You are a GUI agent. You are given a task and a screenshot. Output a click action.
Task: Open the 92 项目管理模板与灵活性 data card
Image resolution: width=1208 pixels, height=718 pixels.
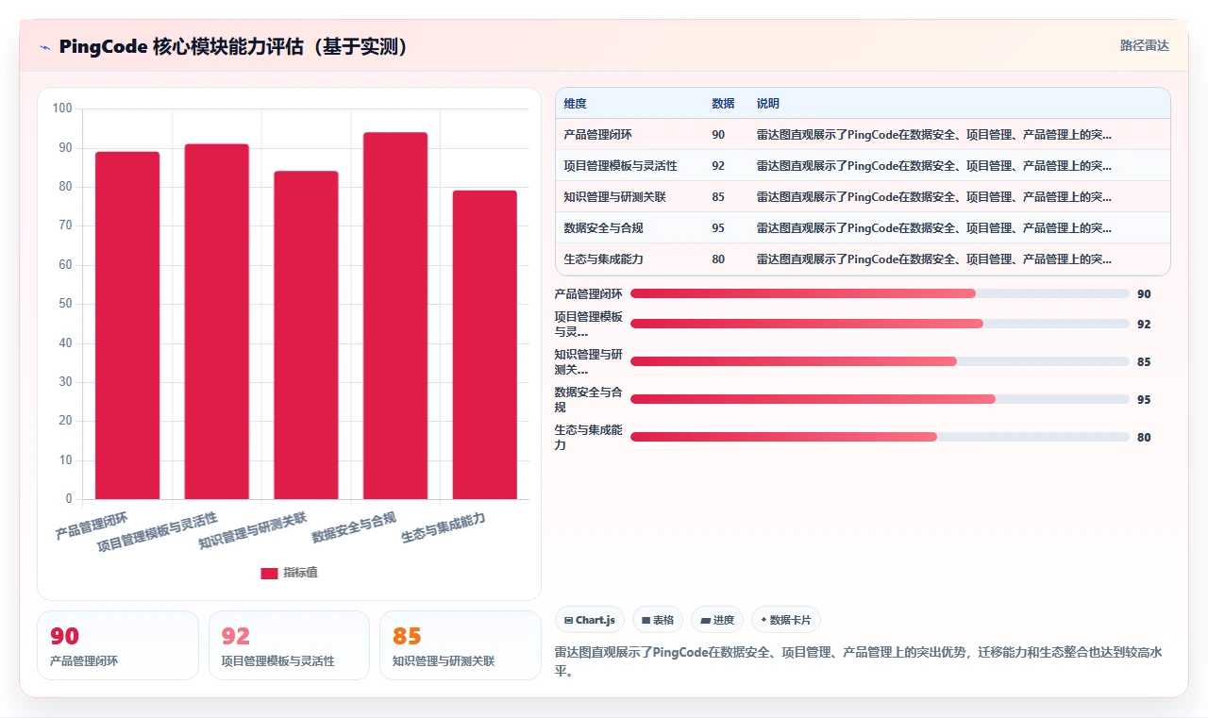[x=289, y=645]
